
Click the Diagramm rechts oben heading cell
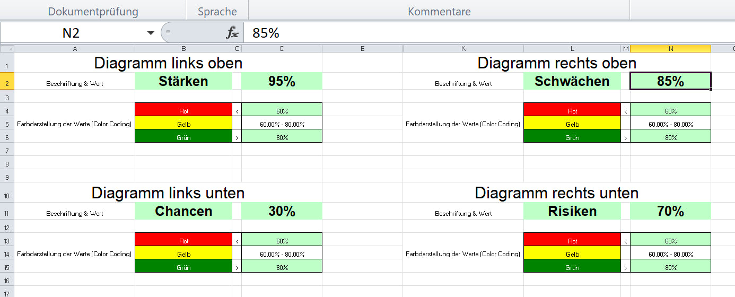pos(557,63)
